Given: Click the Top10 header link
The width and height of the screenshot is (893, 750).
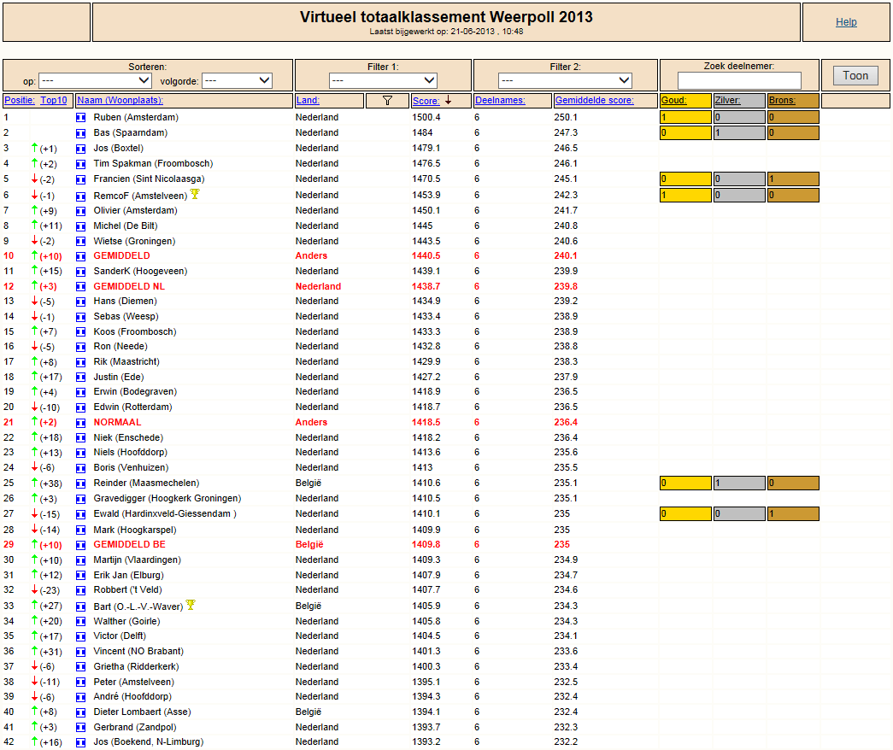Looking at the screenshot, I should point(54,100).
